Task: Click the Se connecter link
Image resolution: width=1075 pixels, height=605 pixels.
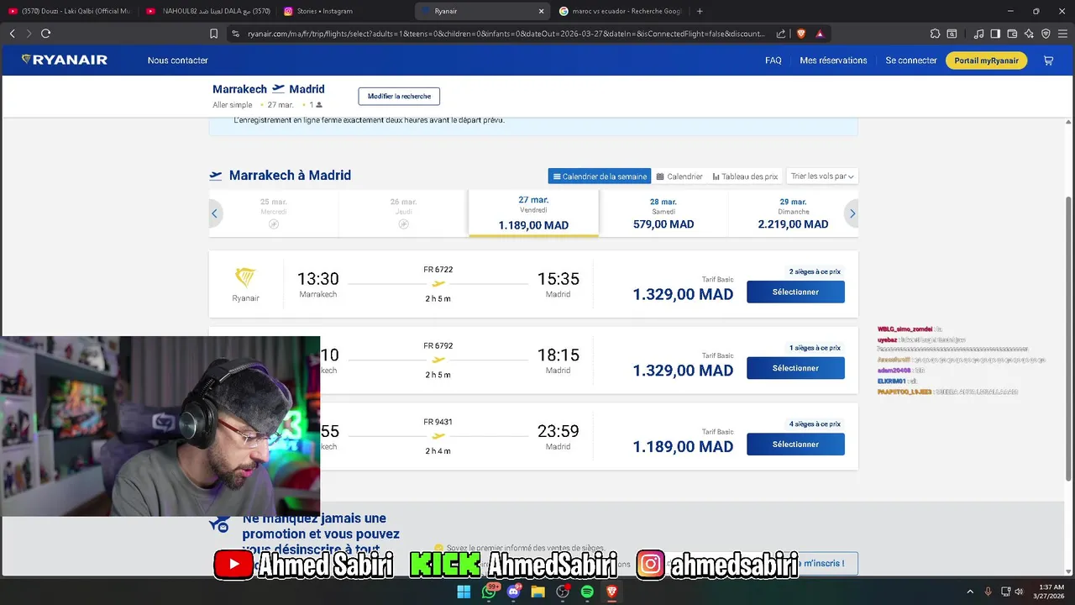Action: coord(911,60)
